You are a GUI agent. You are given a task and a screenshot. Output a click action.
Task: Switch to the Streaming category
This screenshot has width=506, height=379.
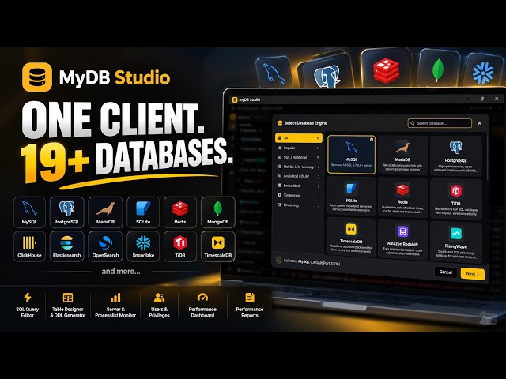pos(299,205)
